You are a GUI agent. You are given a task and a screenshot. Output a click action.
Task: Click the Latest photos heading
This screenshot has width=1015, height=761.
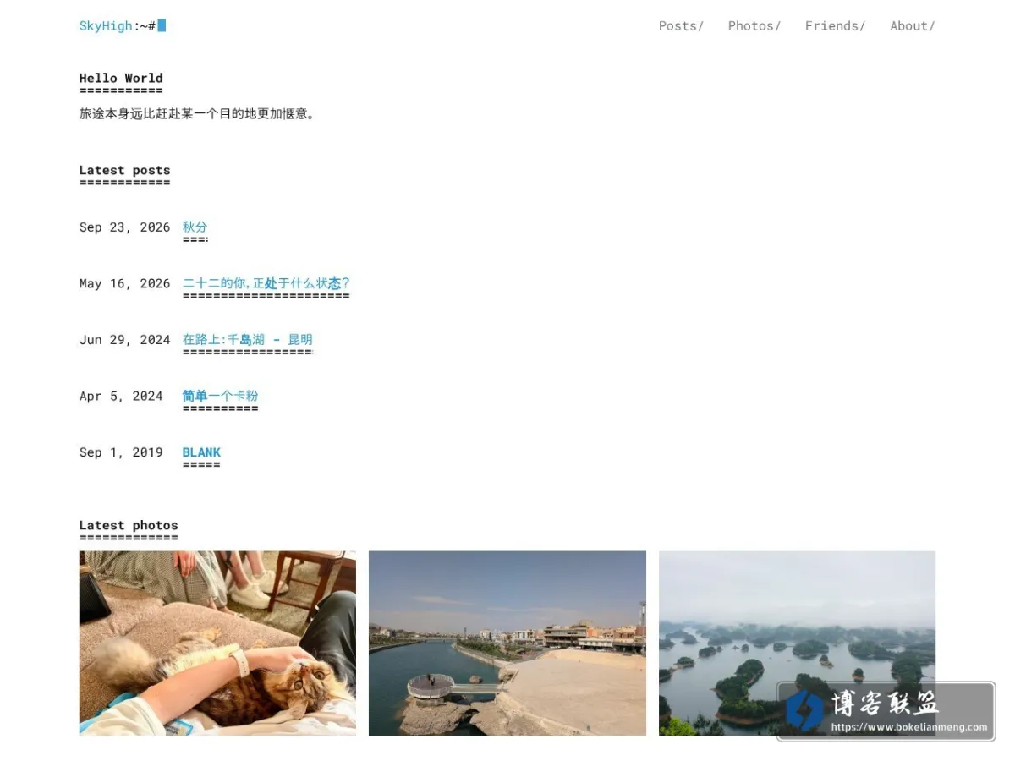tap(129, 525)
